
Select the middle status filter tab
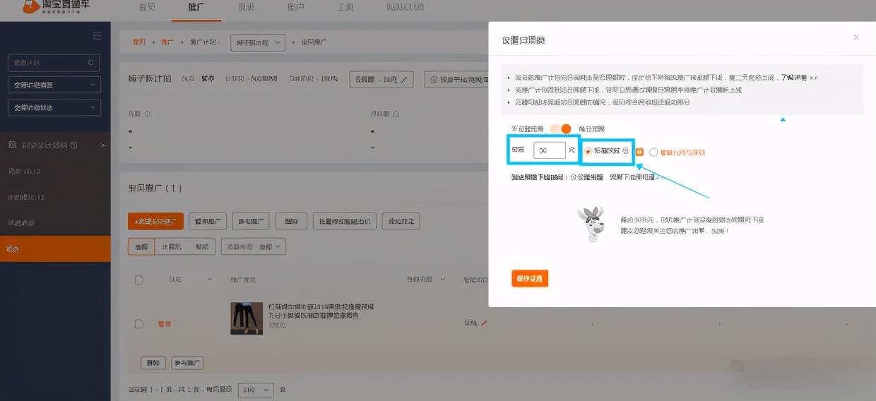coord(172,246)
